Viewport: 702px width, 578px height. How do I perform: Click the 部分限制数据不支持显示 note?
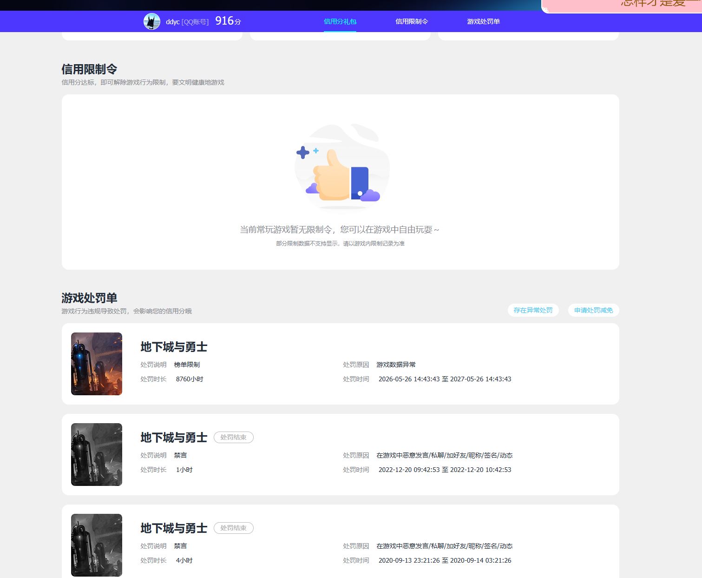pos(340,244)
